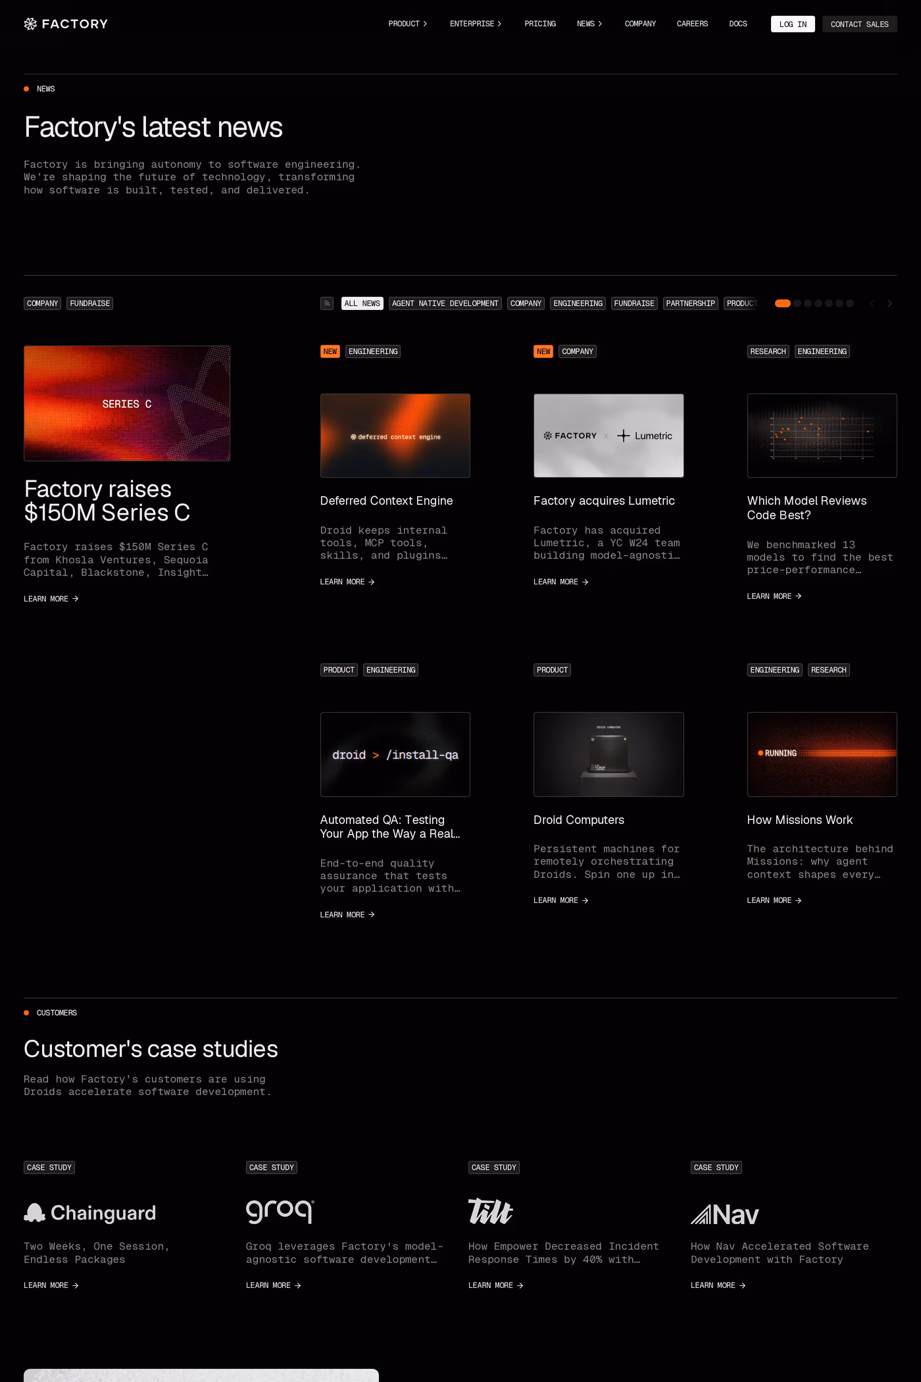
Task: Click the NEW badge on Deferred Context Engine card
Action: tap(330, 351)
